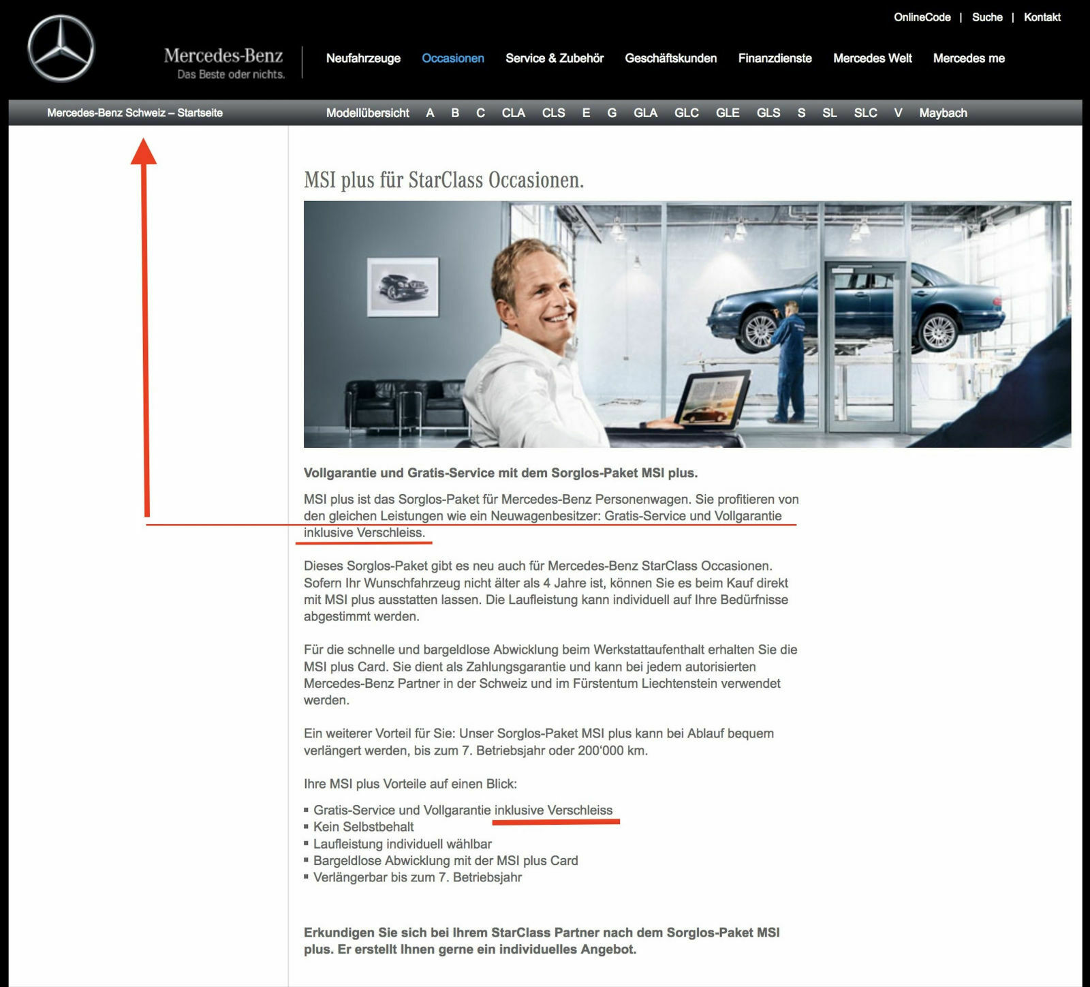Select the Occasionen menu item
Image resolution: width=1090 pixels, height=987 pixels.
(x=453, y=59)
